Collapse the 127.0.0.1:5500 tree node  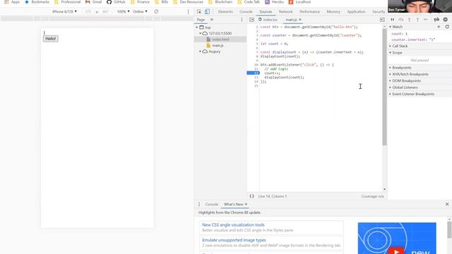coord(201,33)
